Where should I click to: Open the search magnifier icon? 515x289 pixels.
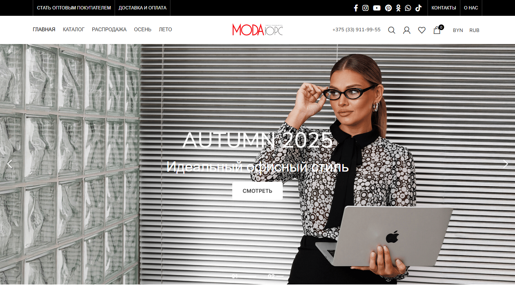pos(392,30)
